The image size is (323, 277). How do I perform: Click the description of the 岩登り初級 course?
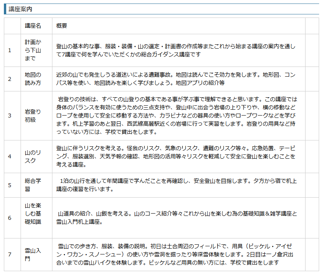pyautogui.click(x=175, y=116)
